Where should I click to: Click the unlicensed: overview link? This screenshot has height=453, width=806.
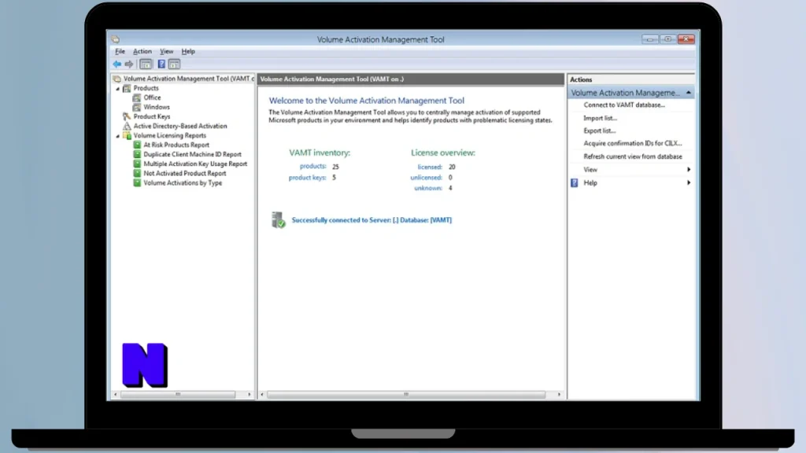[x=426, y=178]
